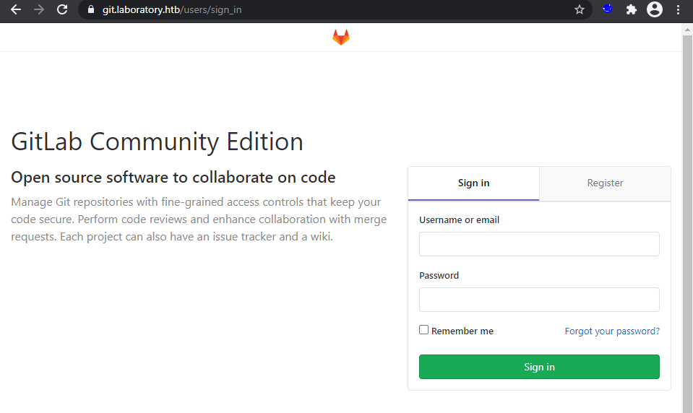This screenshot has width=693, height=413.
Task: Focus the Password input field
Action: [x=539, y=300]
